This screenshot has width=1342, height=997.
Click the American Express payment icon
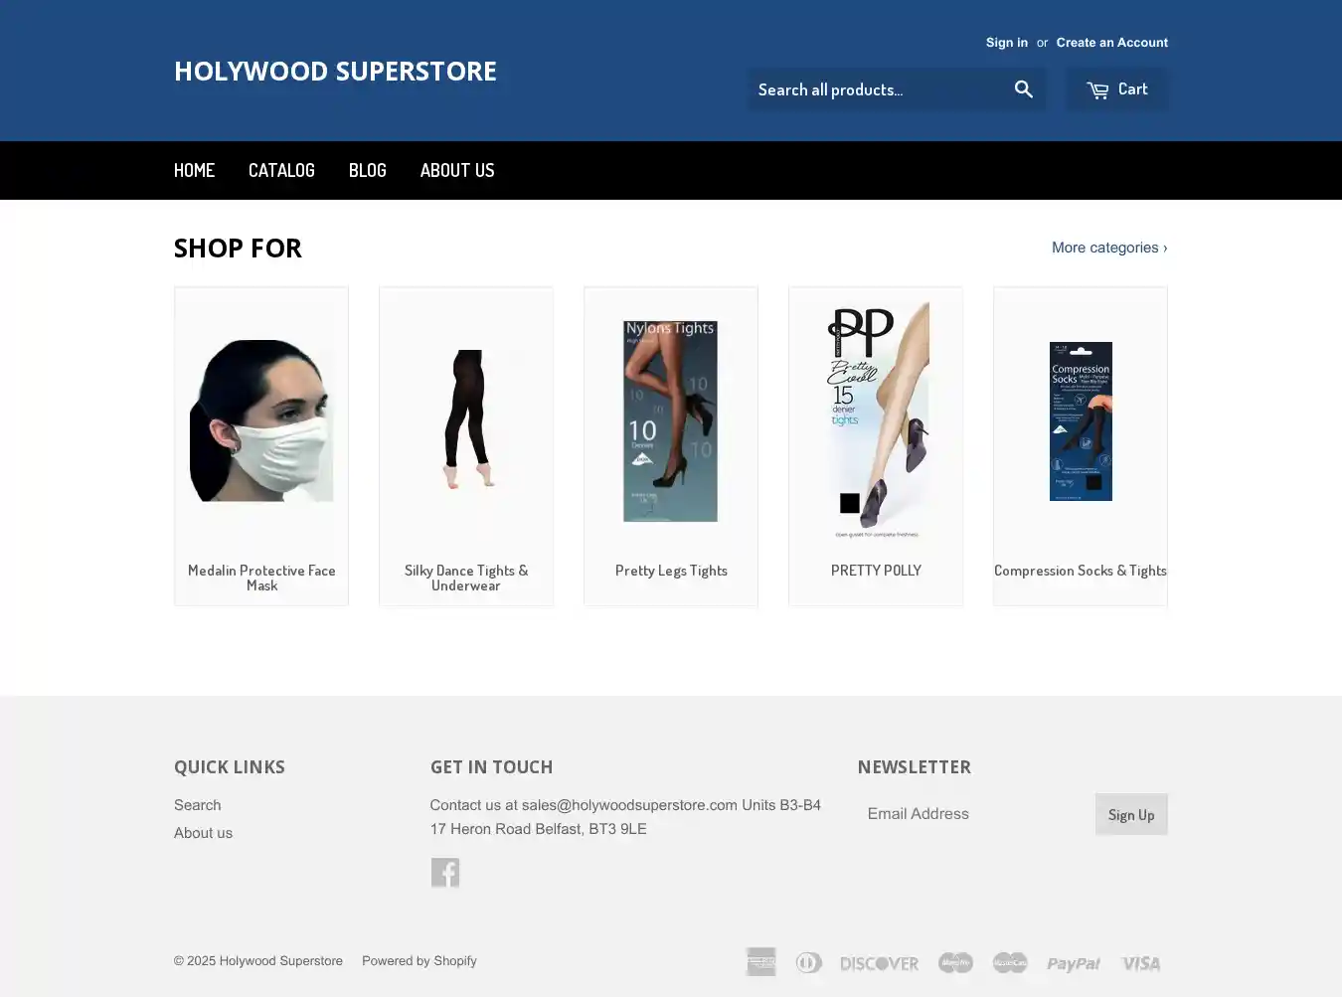(x=761, y=962)
